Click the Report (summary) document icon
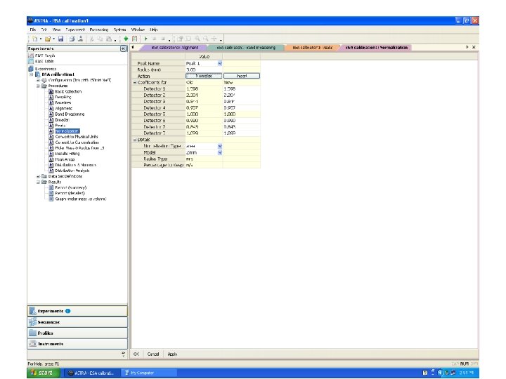Image resolution: width=506 pixels, height=379 pixels. point(51,187)
